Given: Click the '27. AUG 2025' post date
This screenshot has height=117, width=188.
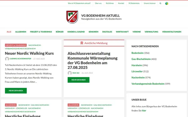Looking at the screenshot, I should point(39,59).
